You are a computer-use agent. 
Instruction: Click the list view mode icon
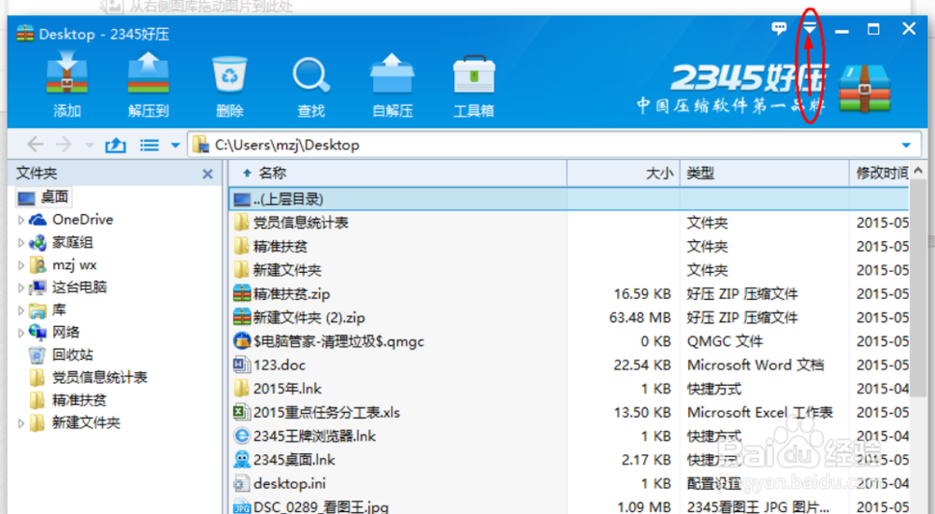(x=149, y=145)
